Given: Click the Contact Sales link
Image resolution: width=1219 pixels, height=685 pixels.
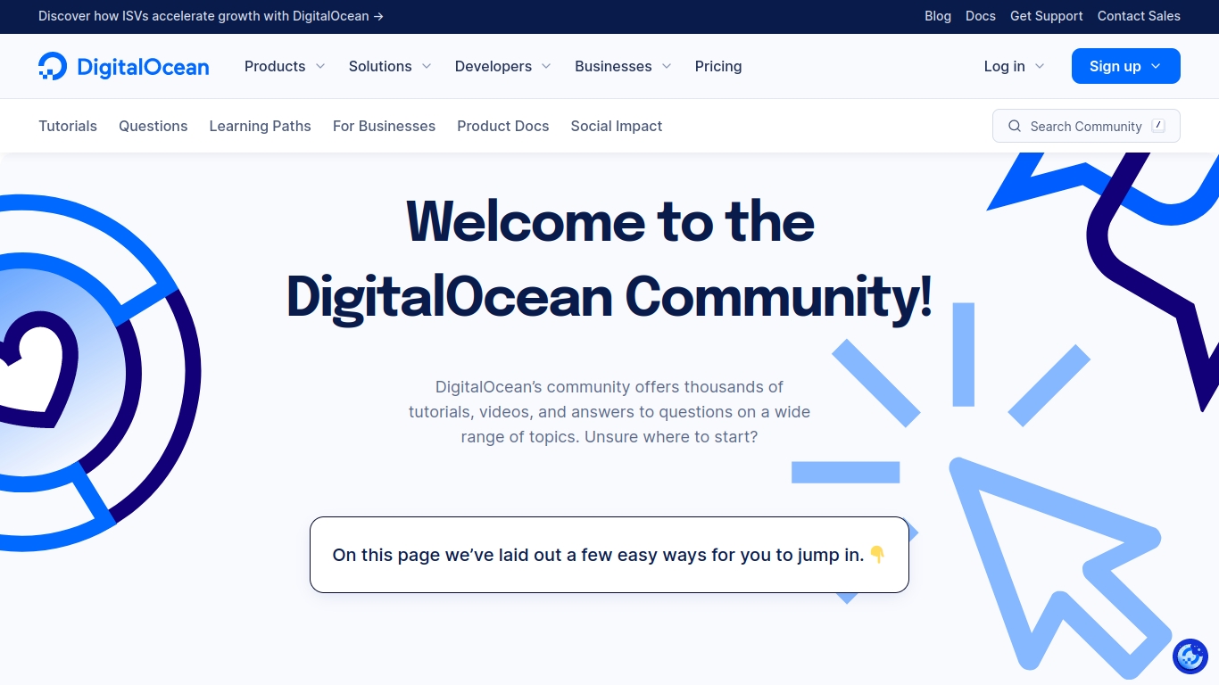Looking at the screenshot, I should click(1139, 16).
